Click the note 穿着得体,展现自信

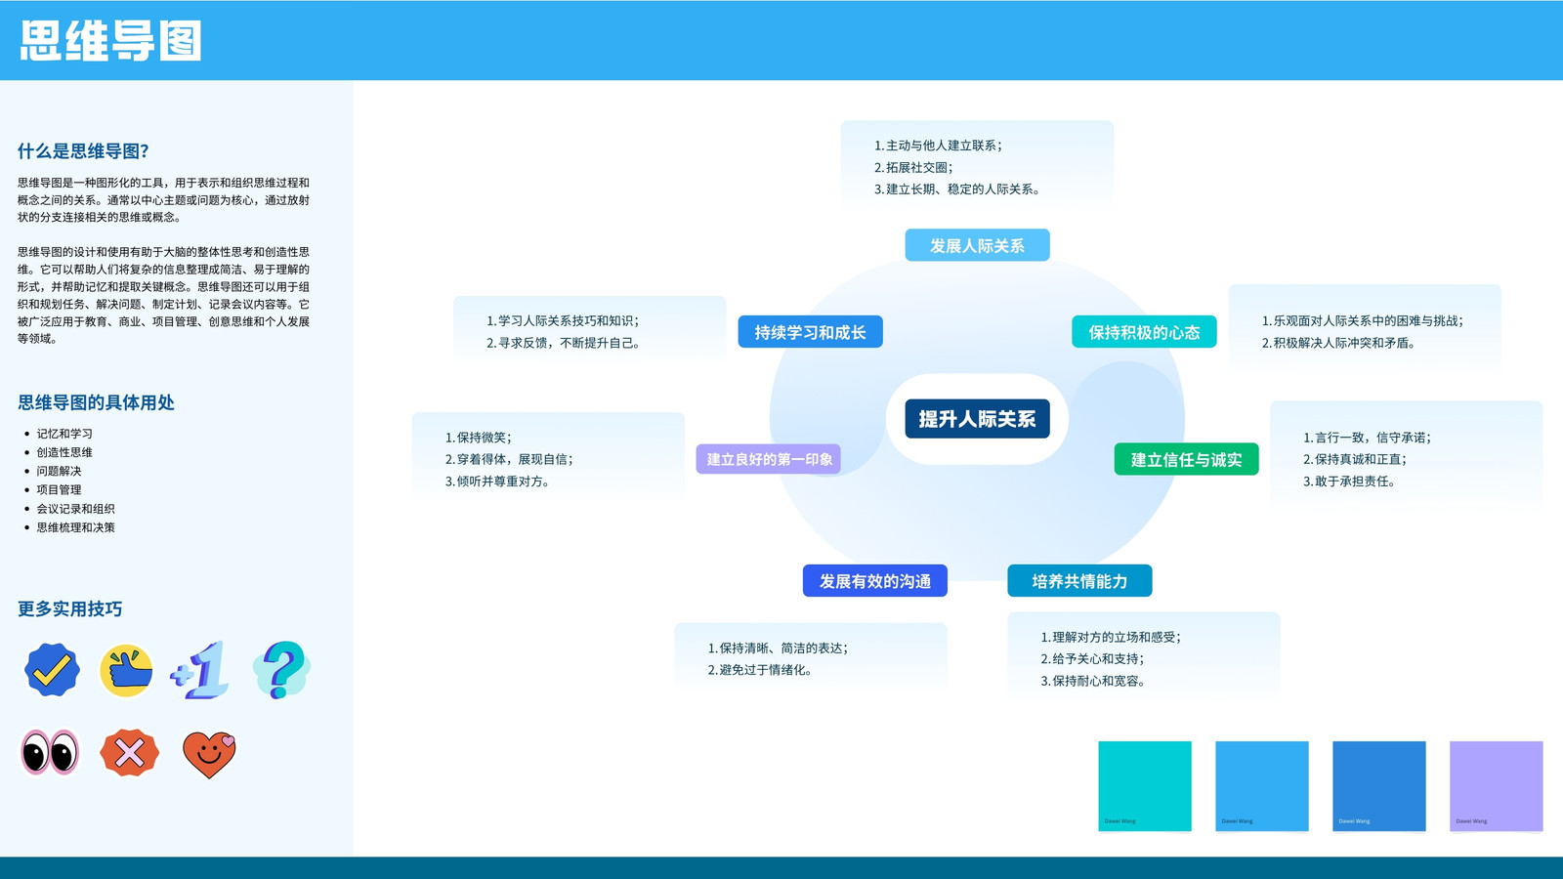point(509,459)
